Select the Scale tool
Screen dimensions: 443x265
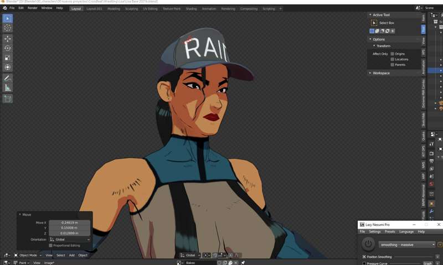8,58
